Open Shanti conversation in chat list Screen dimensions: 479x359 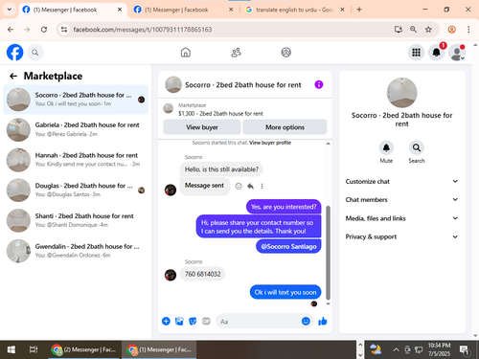pyautogui.click(x=76, y=220)
